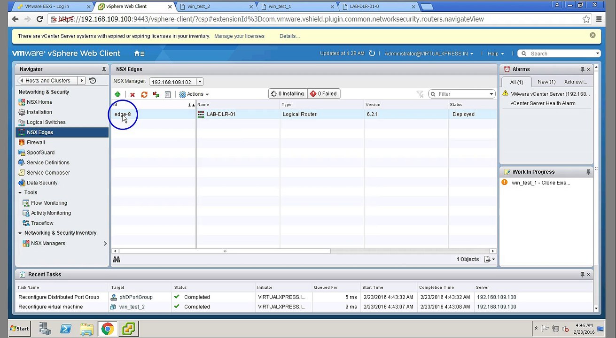Click the browser address bar

(314, 19)
